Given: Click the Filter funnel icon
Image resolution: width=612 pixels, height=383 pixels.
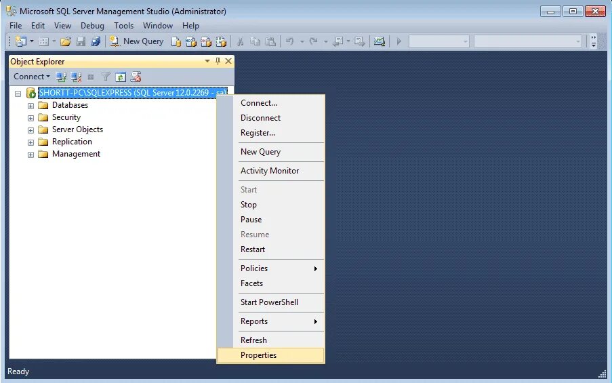Looking at the screenshot, I should (x=106, y=77).
